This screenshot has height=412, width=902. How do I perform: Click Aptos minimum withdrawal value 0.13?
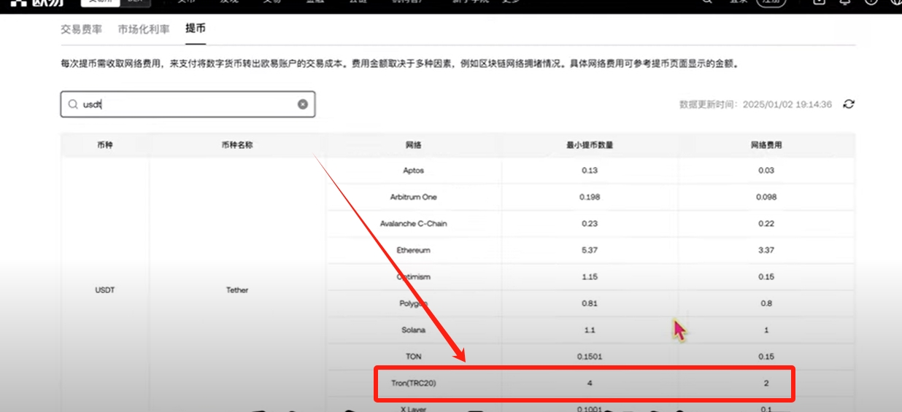click(x=590, y=171)
